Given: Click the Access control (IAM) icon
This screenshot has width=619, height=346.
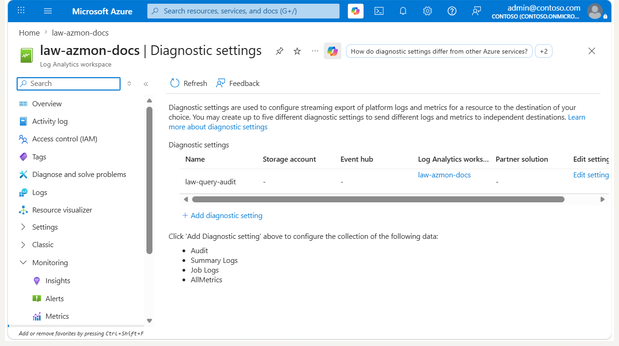Looking at the screenshot, I should click(x=23, y=139).
